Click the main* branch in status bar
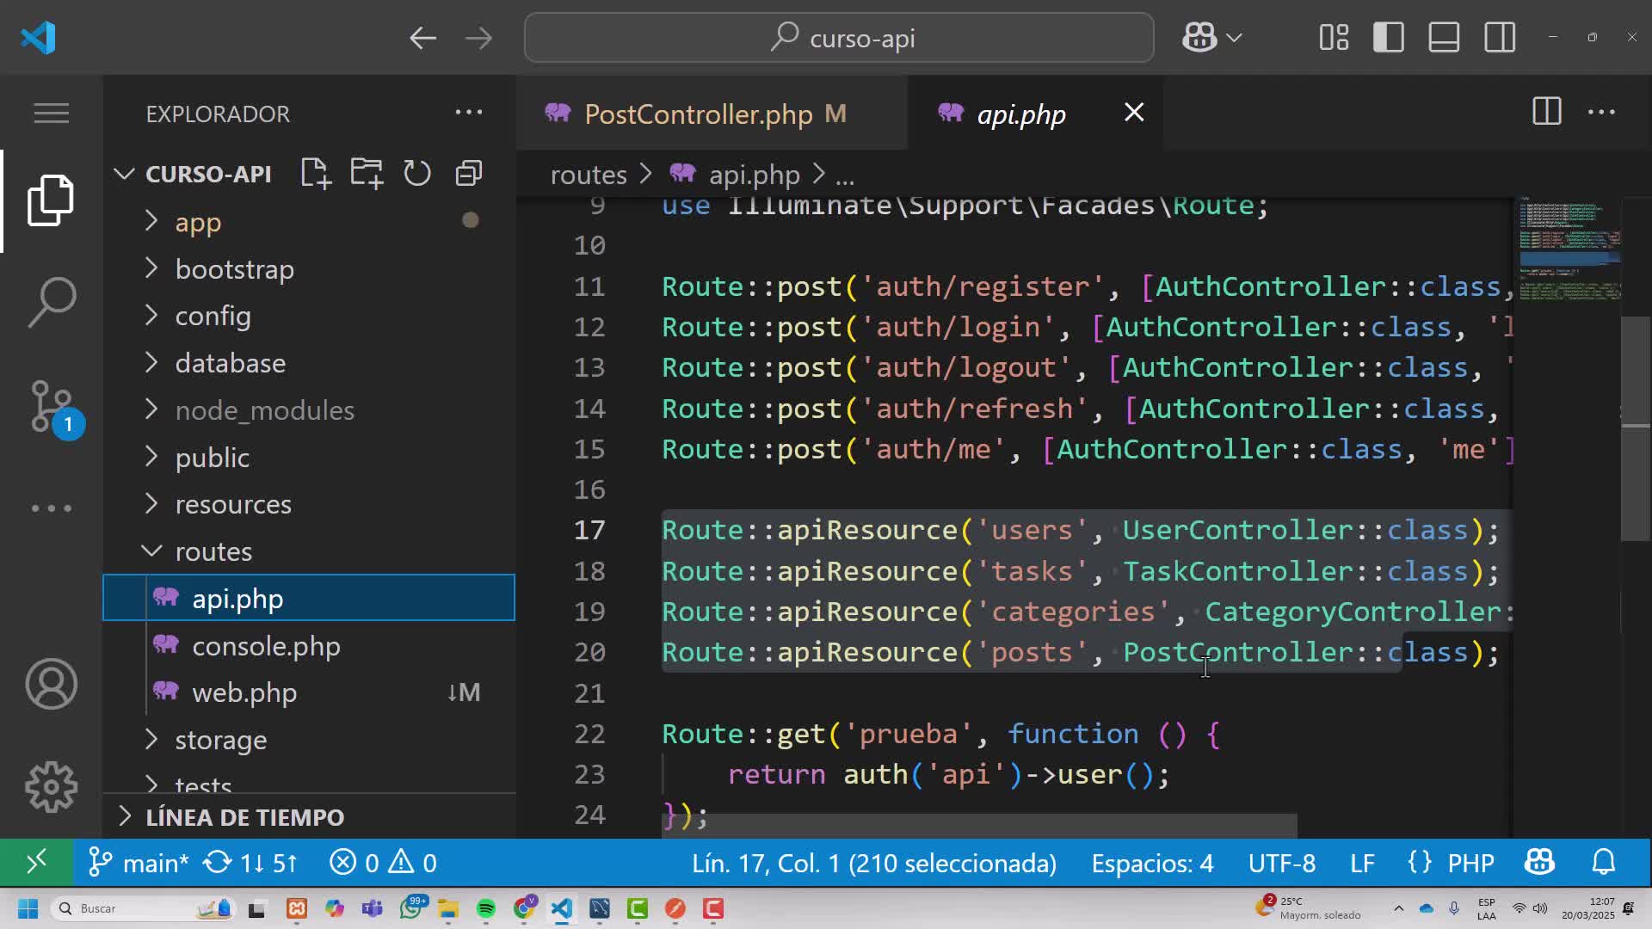Image resolution: width=1652 pixels, height=929 pixels. (x=139, y=863)
